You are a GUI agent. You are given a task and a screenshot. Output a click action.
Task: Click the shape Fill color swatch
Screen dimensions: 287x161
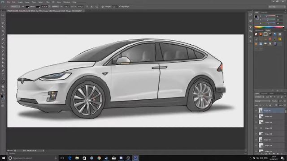27,7
